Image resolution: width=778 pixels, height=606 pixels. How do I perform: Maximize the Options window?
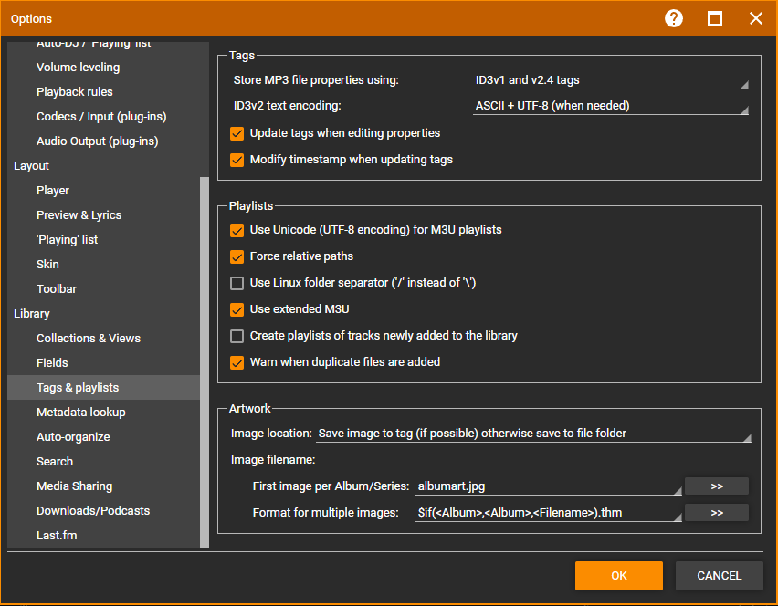point(714,19)
